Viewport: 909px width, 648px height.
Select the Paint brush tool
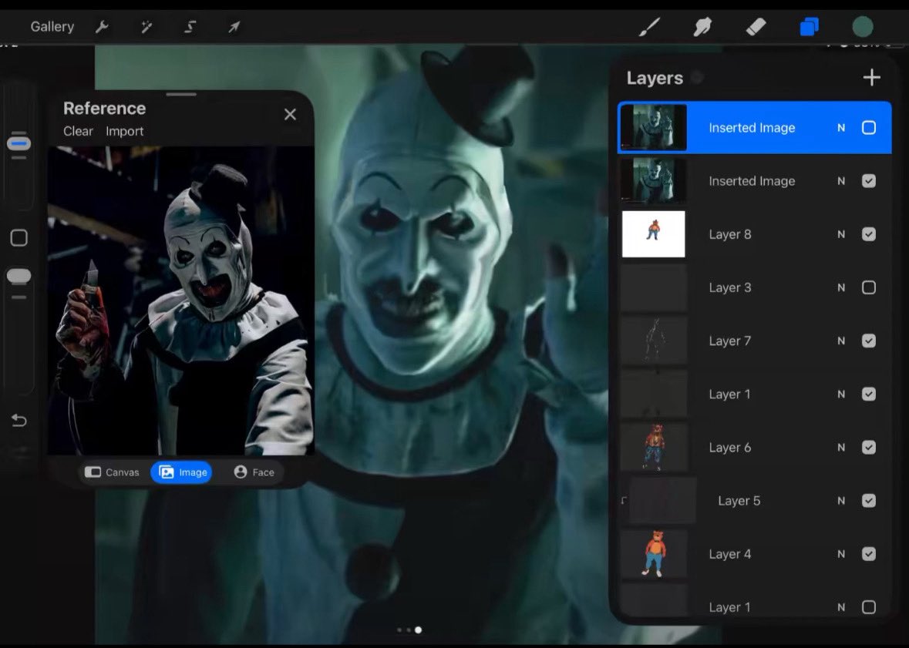649,27
